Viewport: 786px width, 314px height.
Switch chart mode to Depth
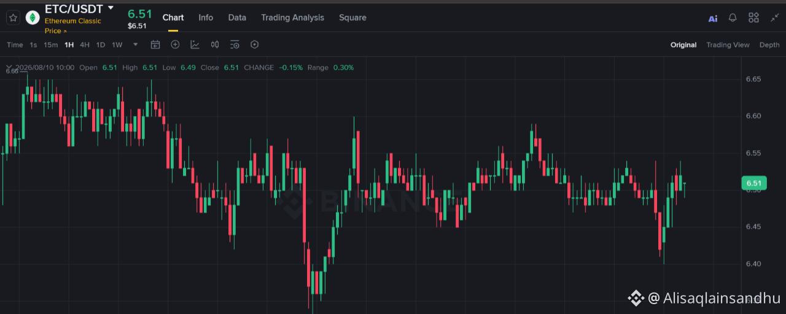tap(769, 45)
